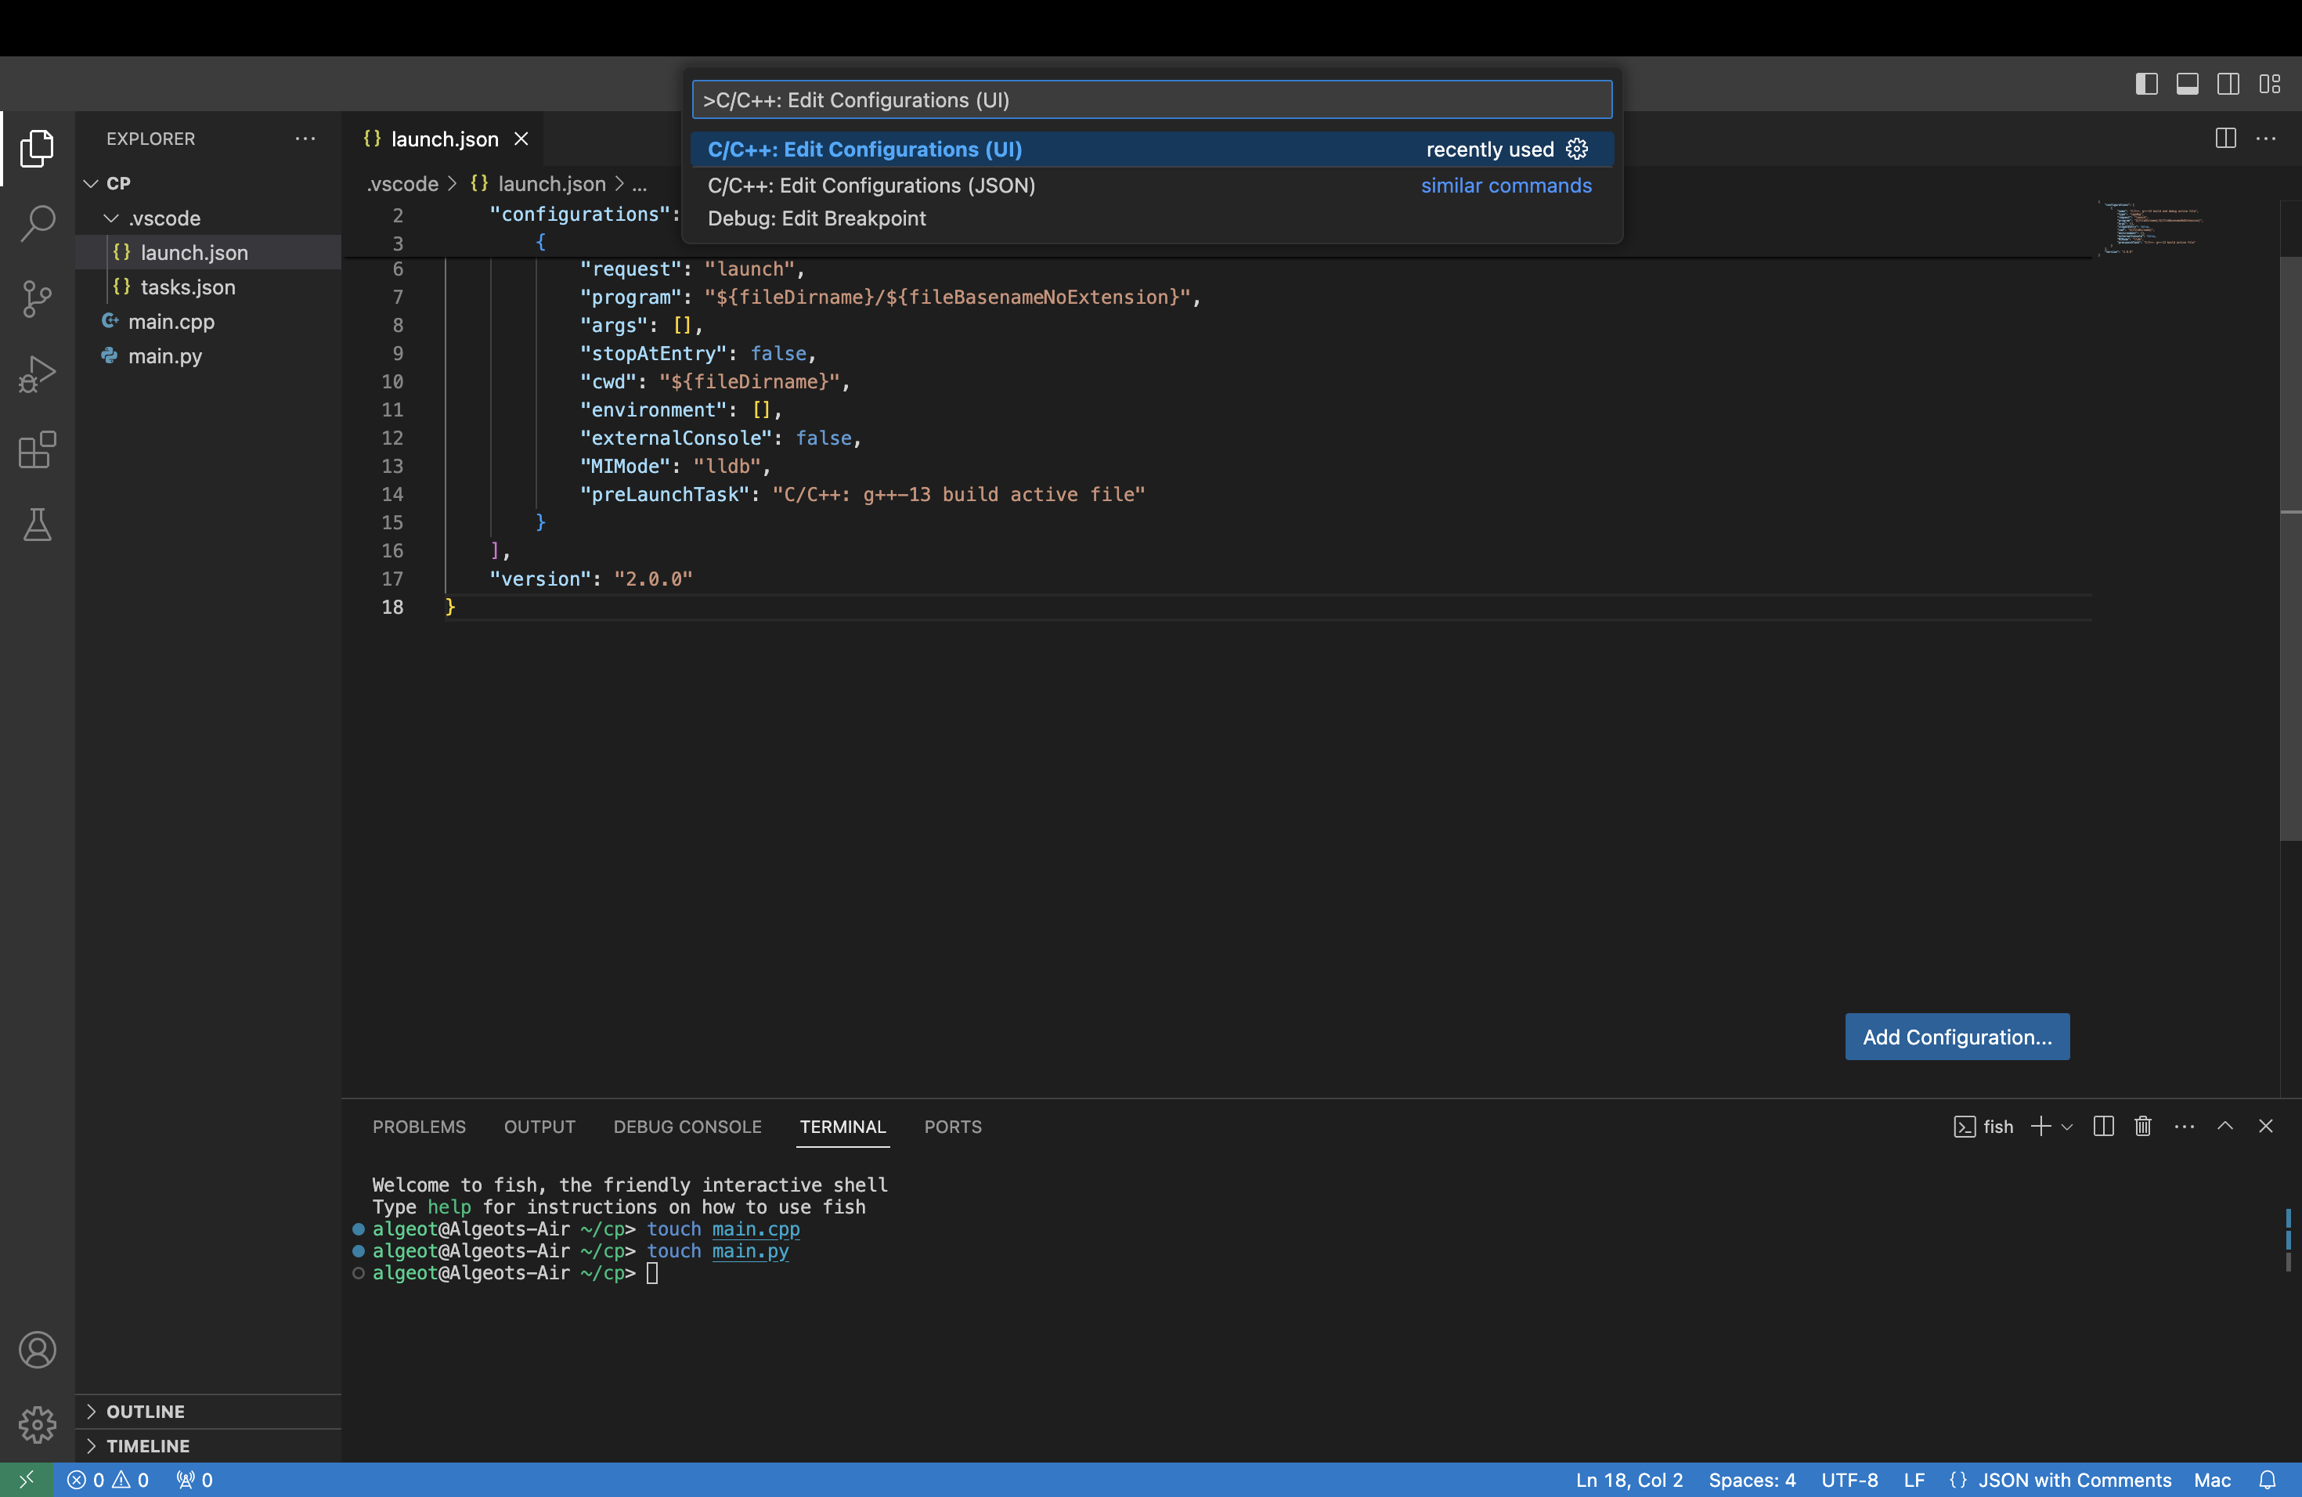Split the terminal
Image resolution: width=2302 pixels, height=1497 pixels.
click(2104, 1126)
